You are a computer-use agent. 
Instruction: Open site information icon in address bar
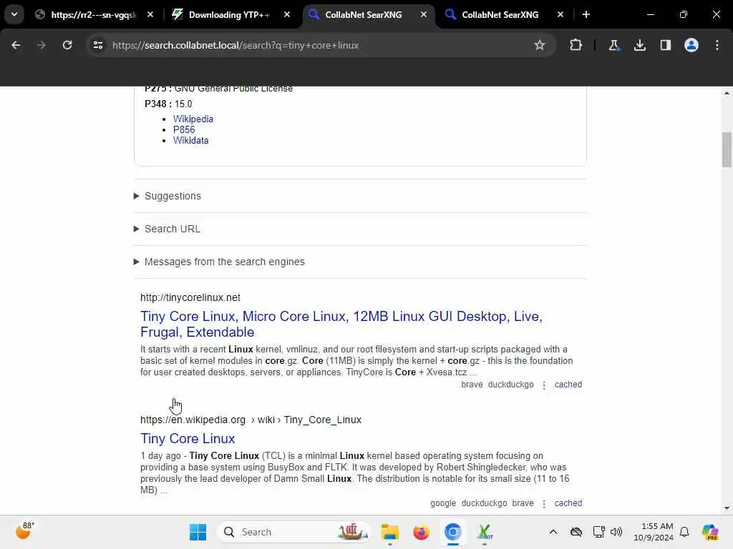[x=97, y=45]
